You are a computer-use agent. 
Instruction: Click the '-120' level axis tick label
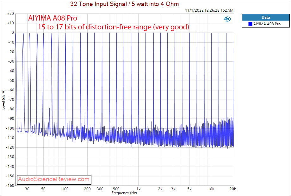(x=10, y=147)
